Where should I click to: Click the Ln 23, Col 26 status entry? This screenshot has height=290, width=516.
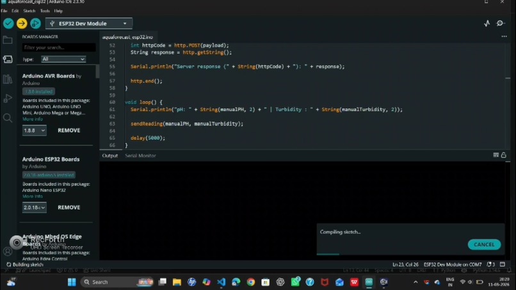pyautogui.click(x=405, y=264)
